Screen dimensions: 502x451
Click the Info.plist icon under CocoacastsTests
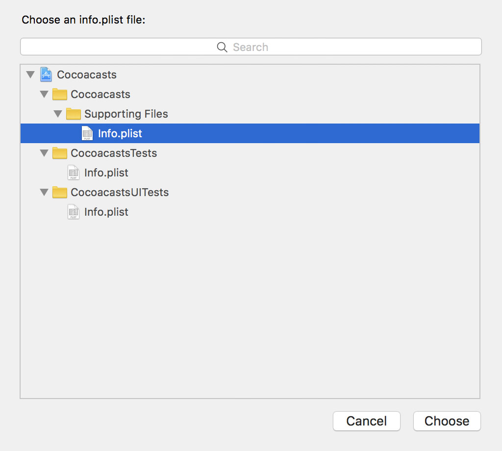point(73,173)
